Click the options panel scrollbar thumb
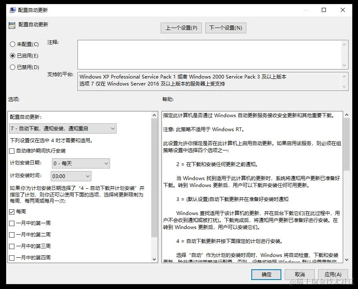358x289 pixels. point(154,178)
